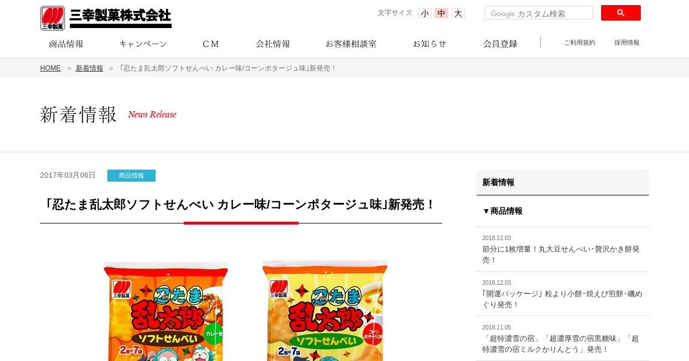
Task: Set font size to 大 (large)
Action: point(458,13)
